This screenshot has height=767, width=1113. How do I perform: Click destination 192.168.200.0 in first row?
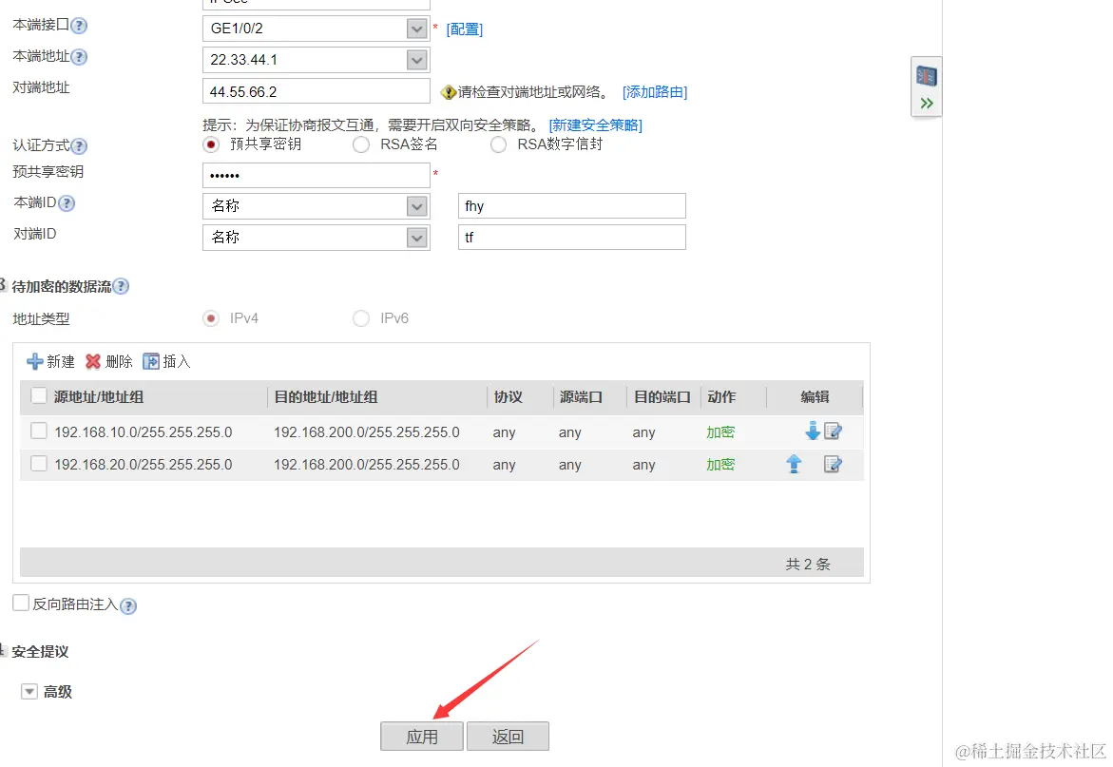[x=367, y=432]
